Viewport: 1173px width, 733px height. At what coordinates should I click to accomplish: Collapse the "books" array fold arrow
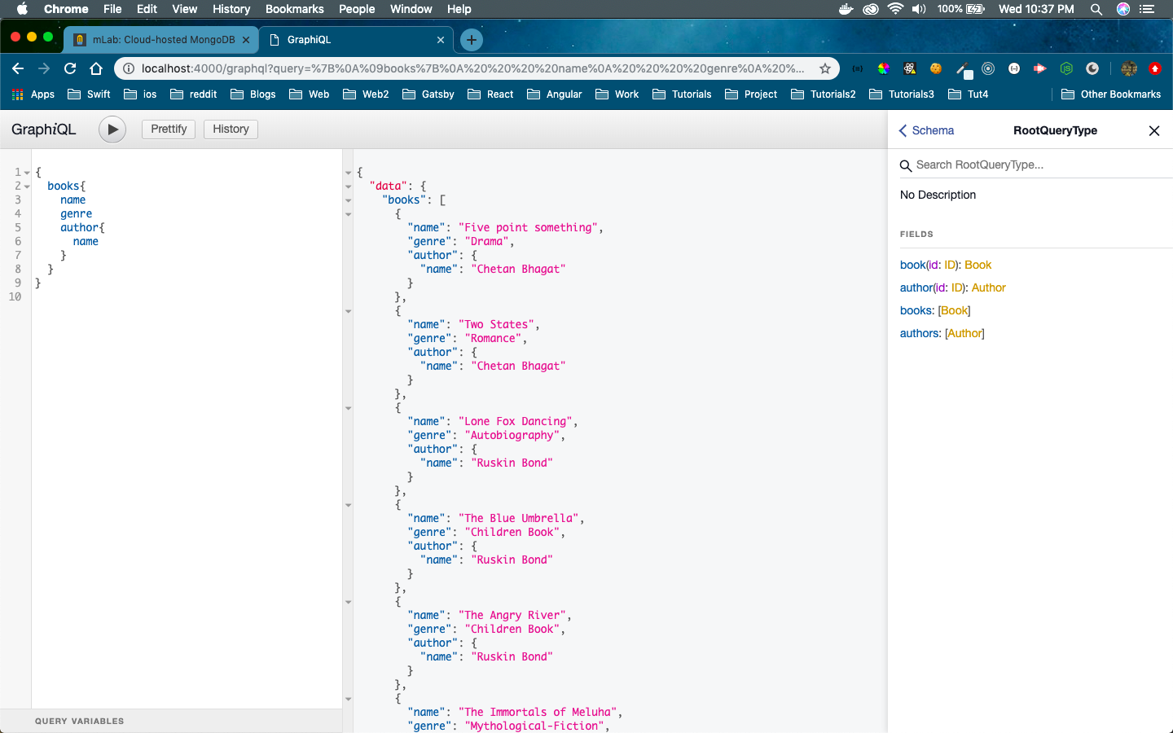coord(349,200)
